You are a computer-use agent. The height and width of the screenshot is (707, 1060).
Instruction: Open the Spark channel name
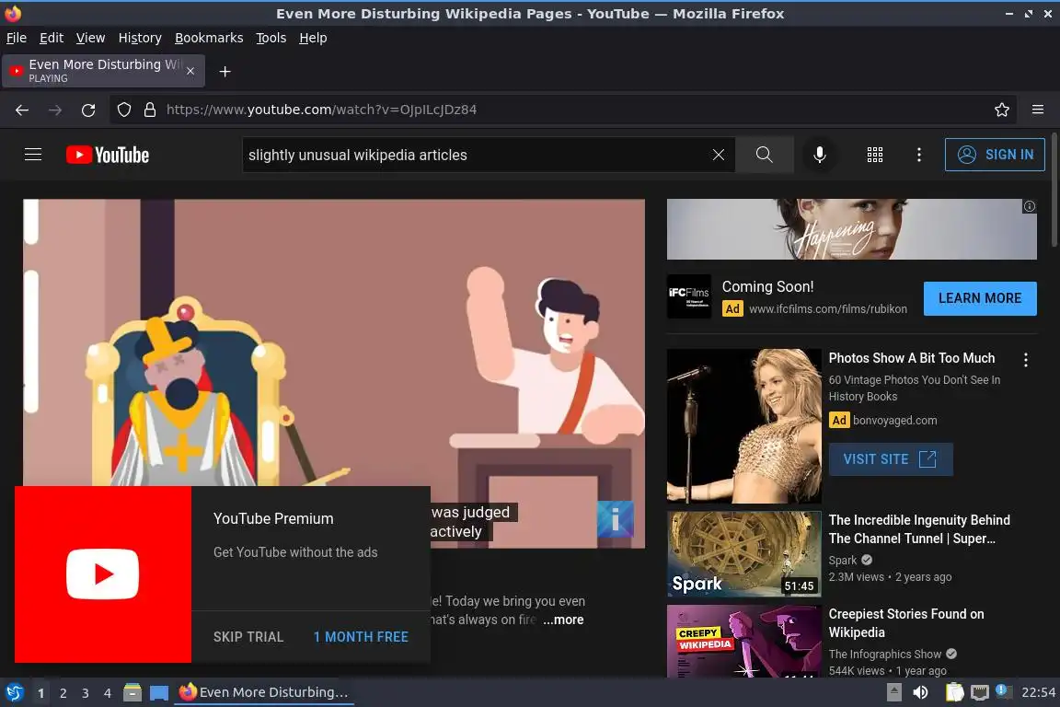click(842, 561)
